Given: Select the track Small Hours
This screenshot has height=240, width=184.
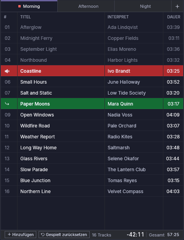Looking at the screenshot, I should tap(92, 82).
